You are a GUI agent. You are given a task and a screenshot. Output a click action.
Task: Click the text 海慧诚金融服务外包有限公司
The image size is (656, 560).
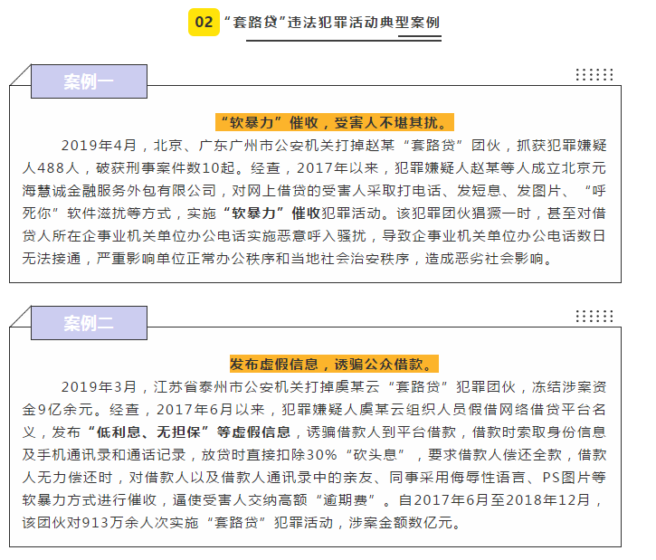pyautogui.click(x=119, y=191)
